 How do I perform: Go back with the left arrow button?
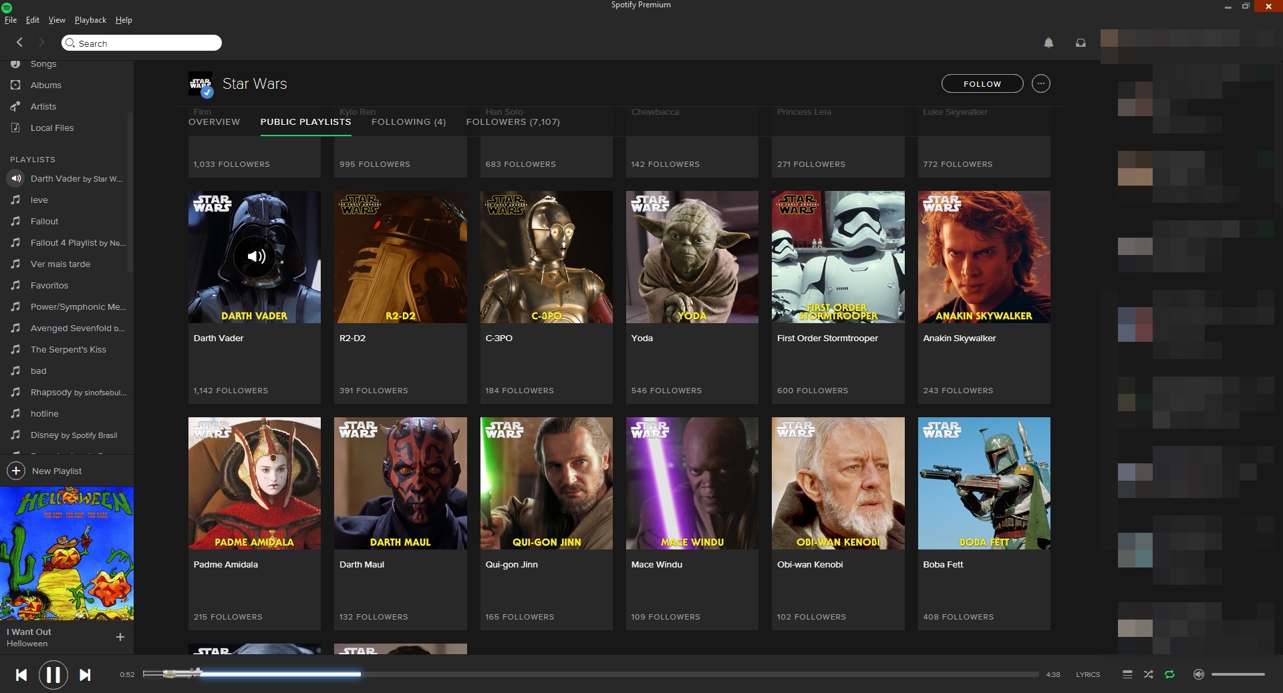19,43
